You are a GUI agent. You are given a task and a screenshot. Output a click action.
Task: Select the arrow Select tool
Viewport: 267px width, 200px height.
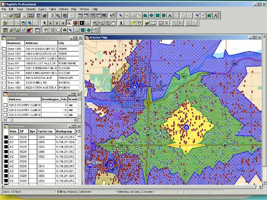point(45,23)
